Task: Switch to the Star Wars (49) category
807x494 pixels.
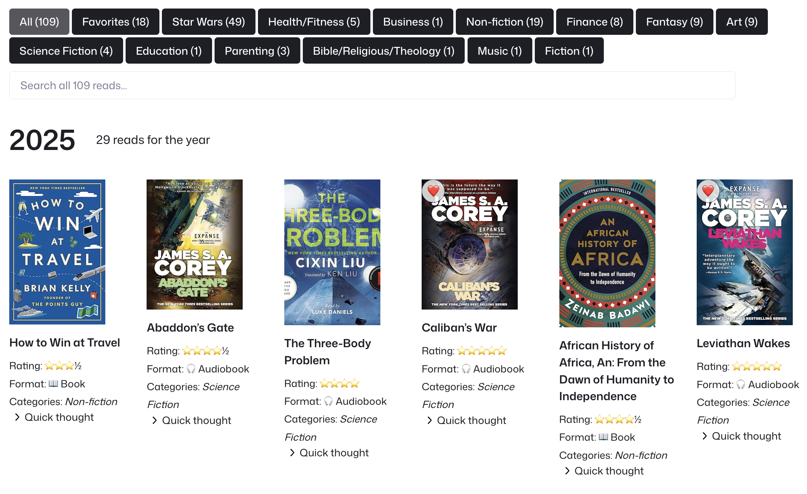Action: pyautogui.click(x=208, y=22)
